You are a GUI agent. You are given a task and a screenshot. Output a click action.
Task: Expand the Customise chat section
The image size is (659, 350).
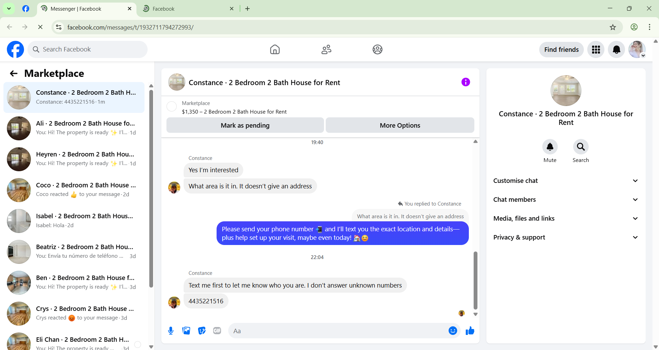(566, 181)
